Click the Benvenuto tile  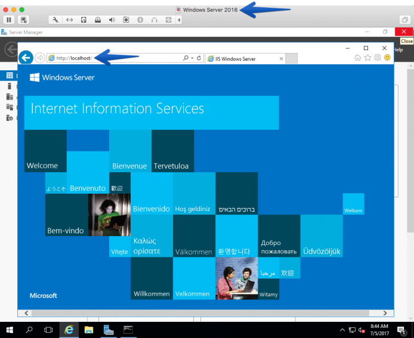point(88,172)
